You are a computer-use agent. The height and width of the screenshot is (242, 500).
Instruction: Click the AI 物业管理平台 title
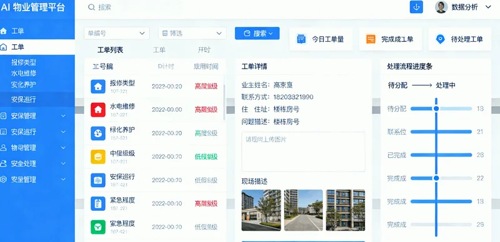click(33, 7)
